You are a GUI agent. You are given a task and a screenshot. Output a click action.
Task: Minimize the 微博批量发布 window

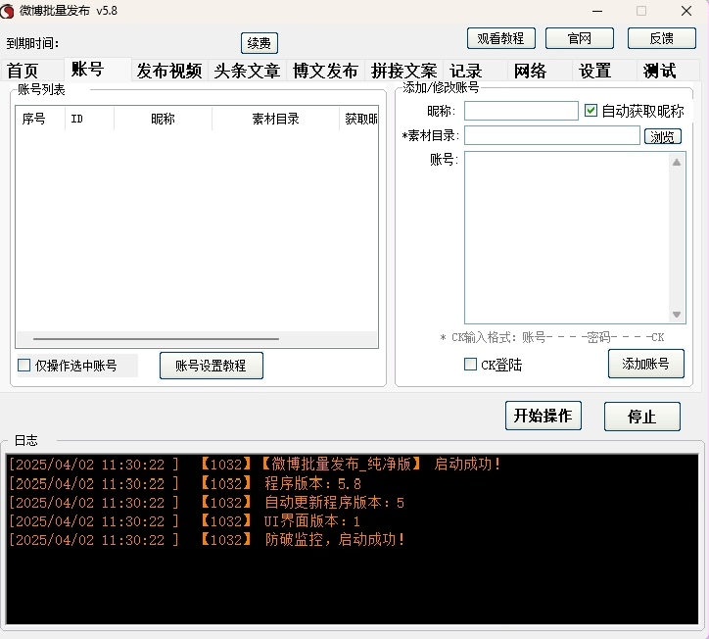pos(597,11)
